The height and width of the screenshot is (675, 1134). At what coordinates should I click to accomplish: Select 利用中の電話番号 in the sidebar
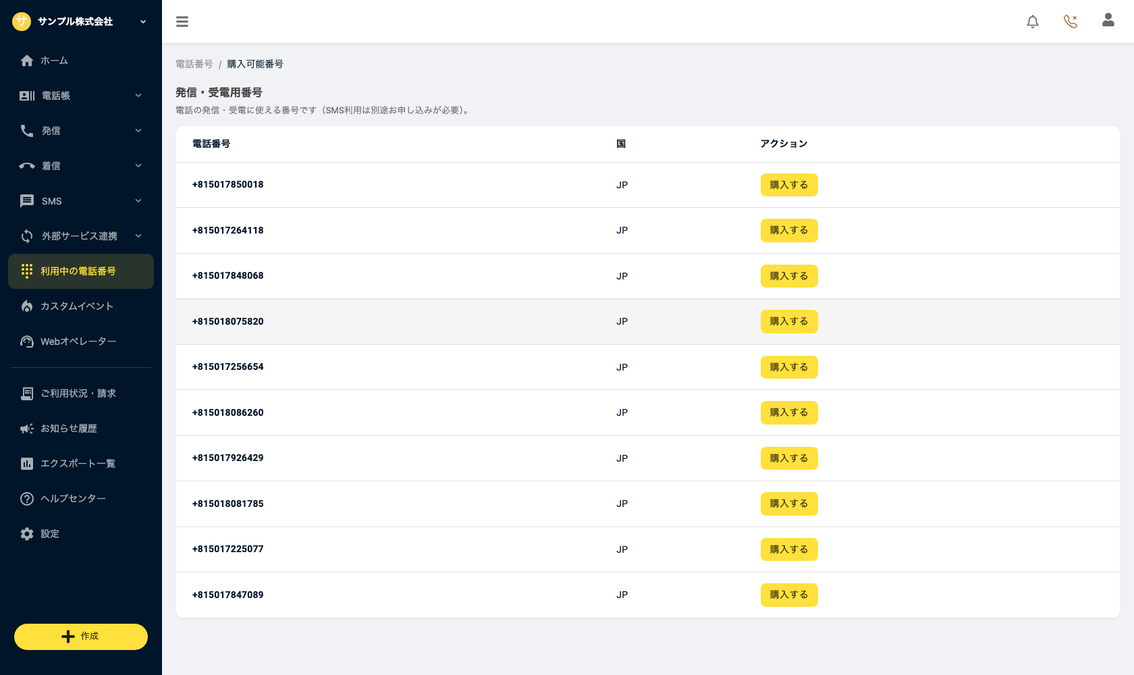pos(81,271)
